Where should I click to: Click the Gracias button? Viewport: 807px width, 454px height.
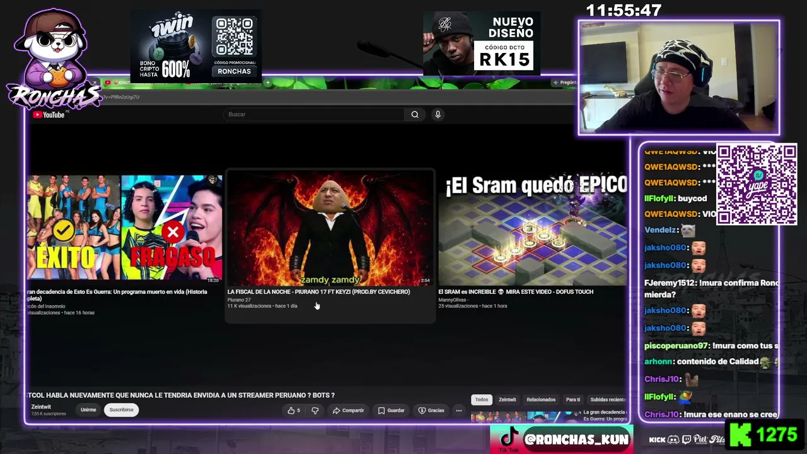point(431,410)
